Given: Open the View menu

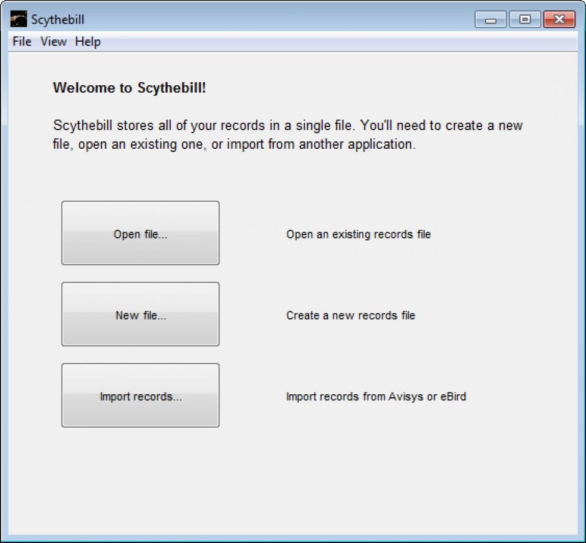Looking at the screenshot, I should coord(54,42).
